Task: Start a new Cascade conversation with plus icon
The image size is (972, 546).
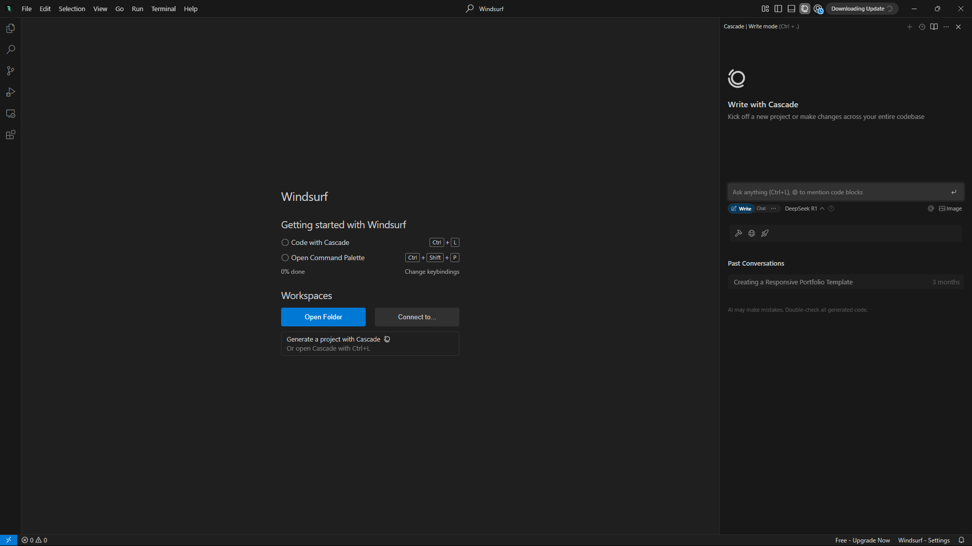Action: click(909, 27)
